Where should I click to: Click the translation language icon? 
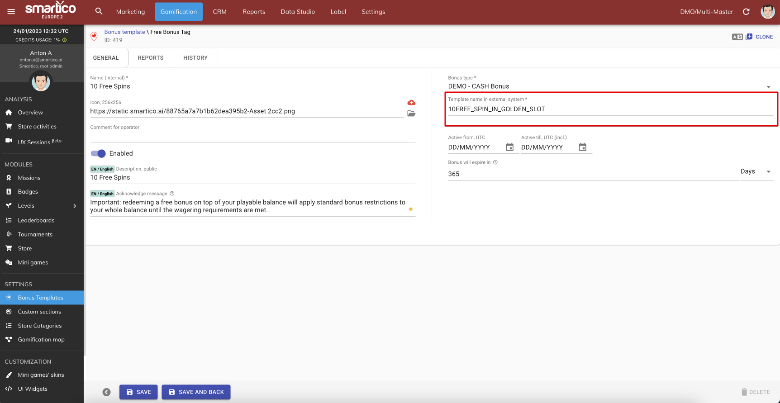point(737,37)
